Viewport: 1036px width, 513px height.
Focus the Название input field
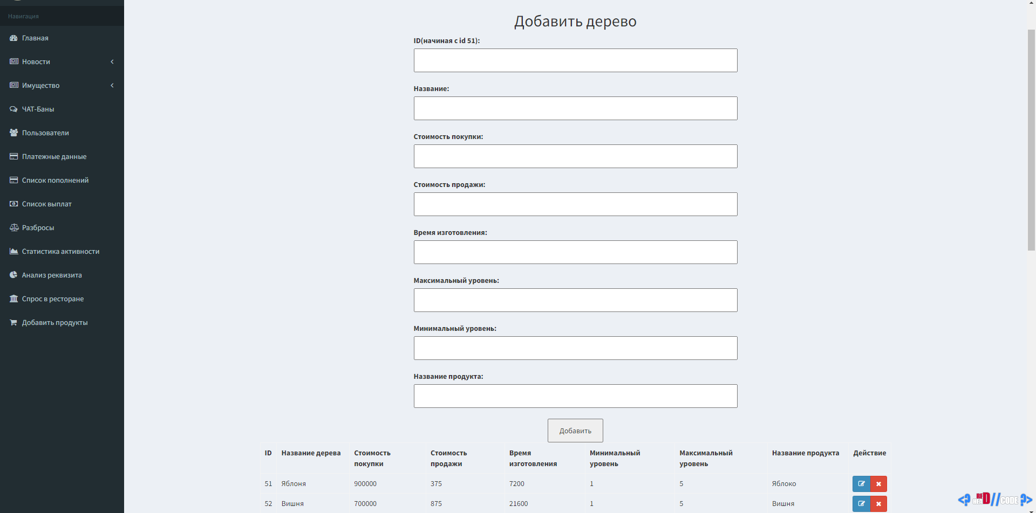(x=575, y=108)
